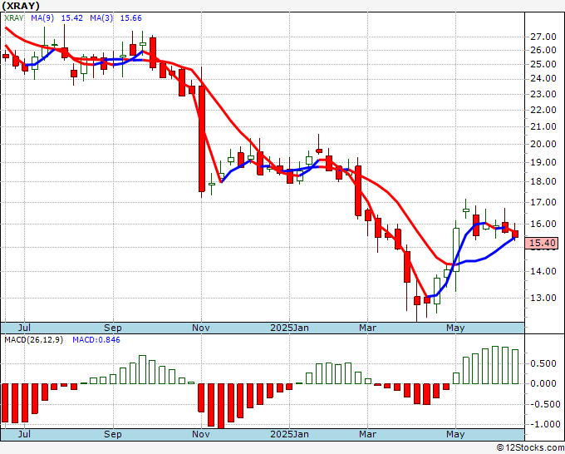
Task: Click the MA(3) legend label
Action: [x=101, y=18]
